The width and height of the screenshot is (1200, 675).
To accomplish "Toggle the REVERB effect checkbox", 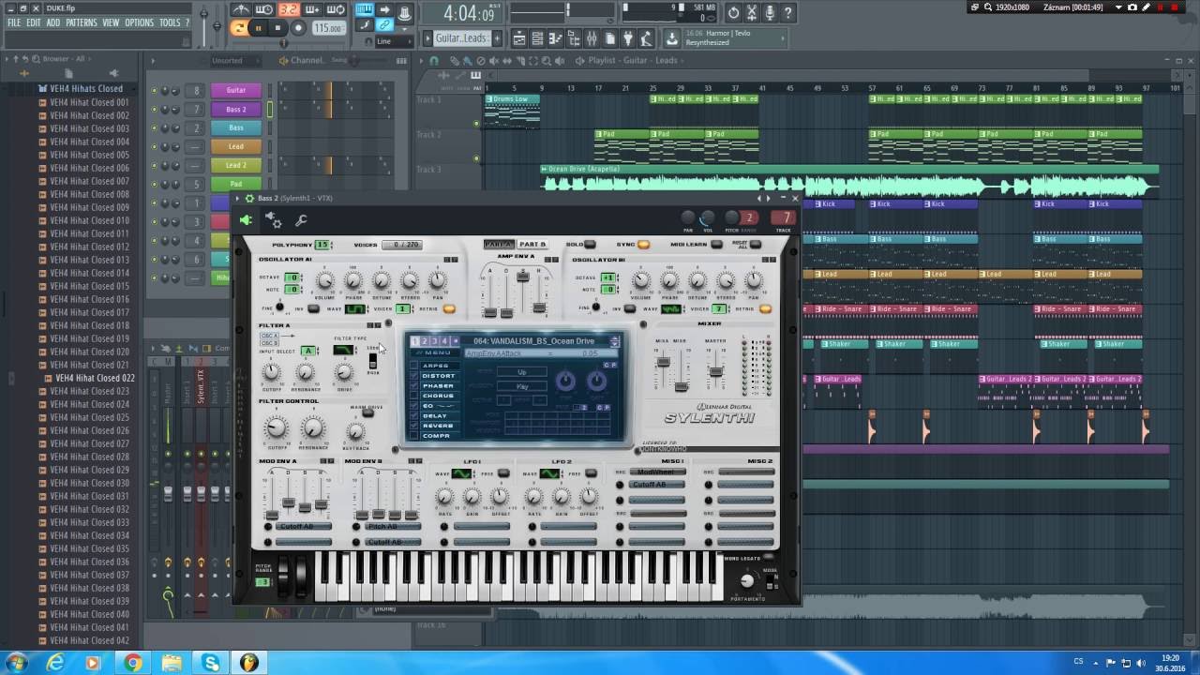I will (414, 426).
